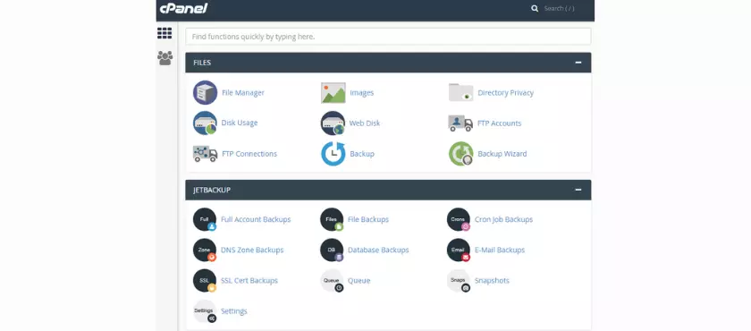Open the Directory Privacy folder icon
This screenshot has height=331, width=751.
[x=460, y=92]
